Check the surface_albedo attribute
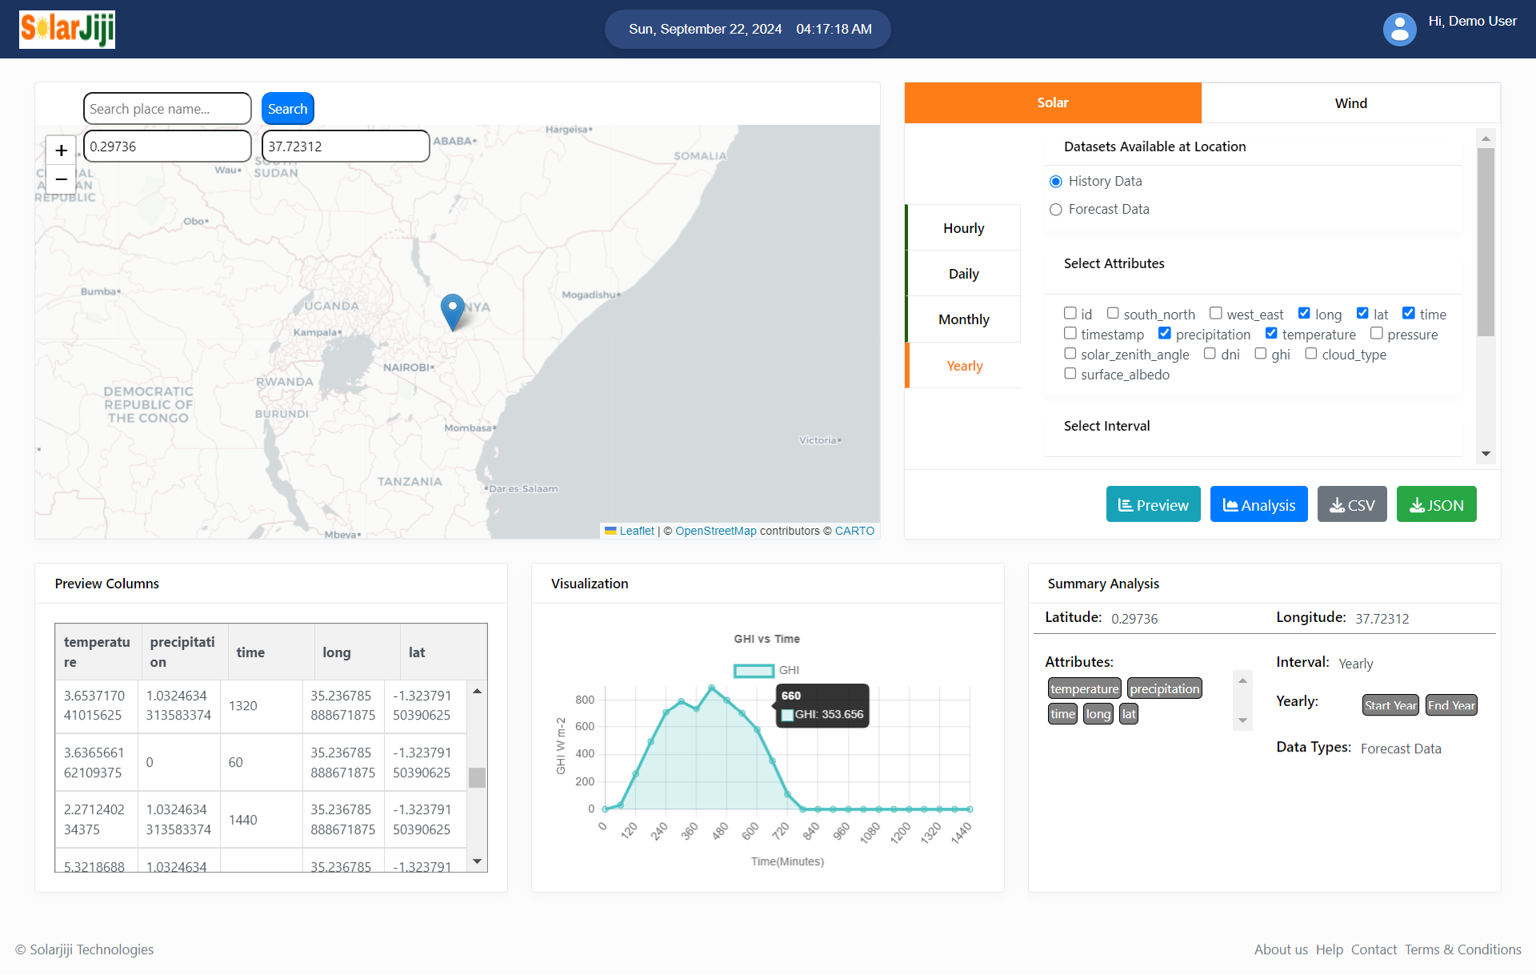This screenshot has width=1536, height=975. (x=1070, y=373)
